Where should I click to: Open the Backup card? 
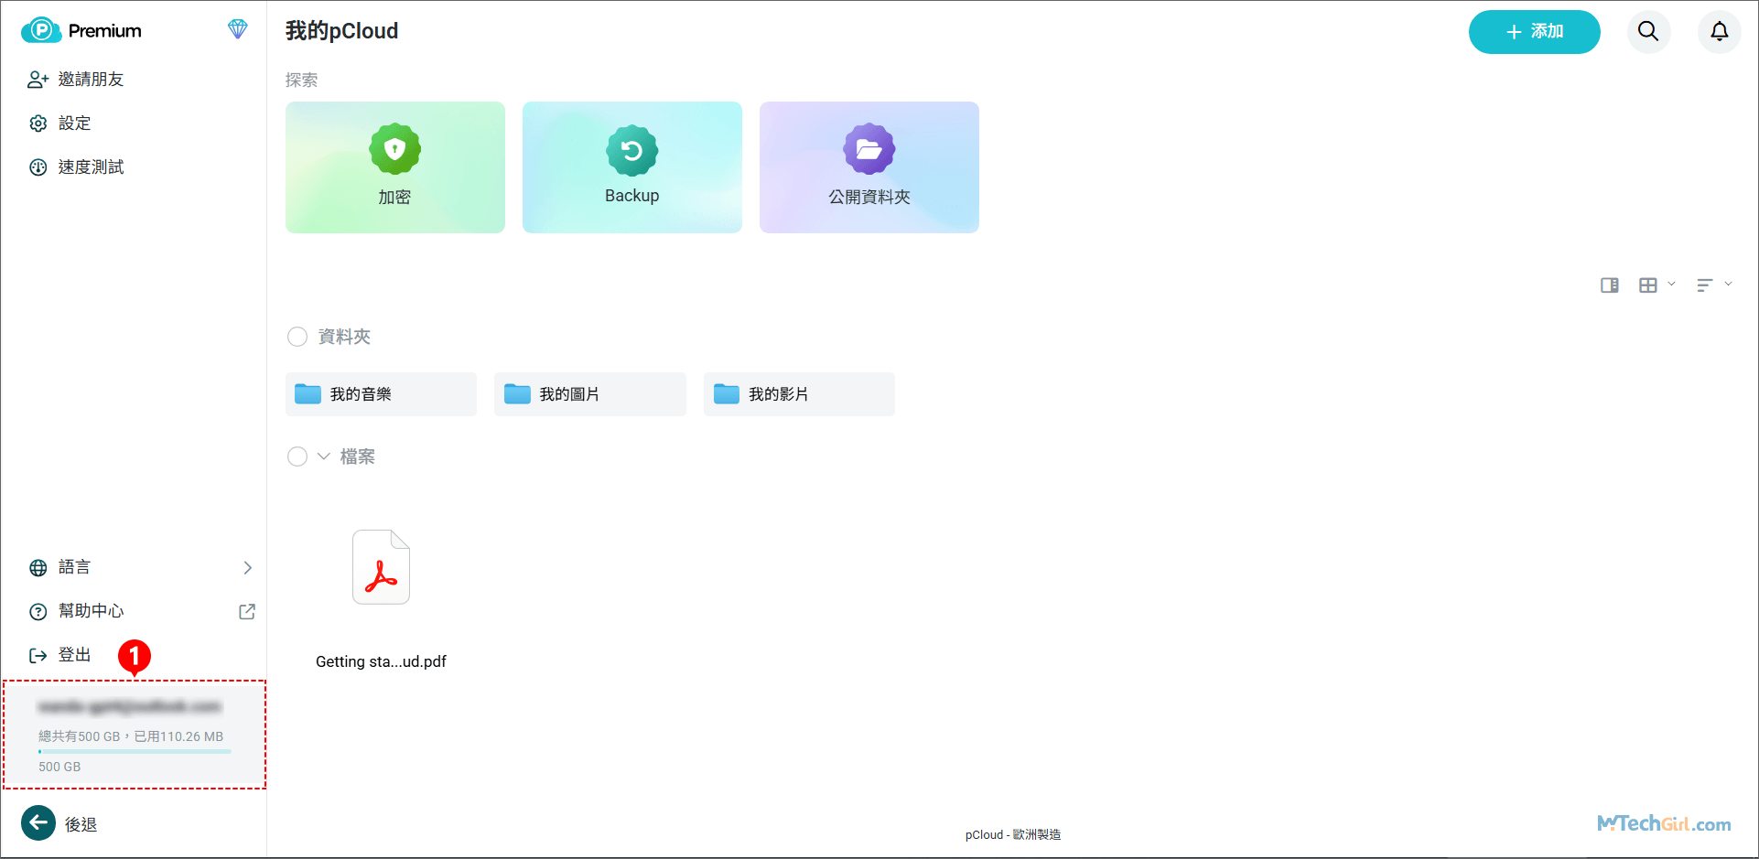pyautogui.click(x=632, y=167)
